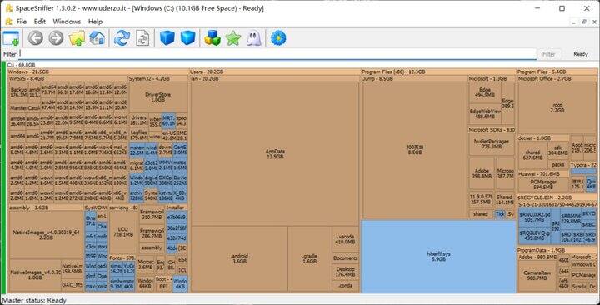Go back with the left arrow icon

click(36, 38)
